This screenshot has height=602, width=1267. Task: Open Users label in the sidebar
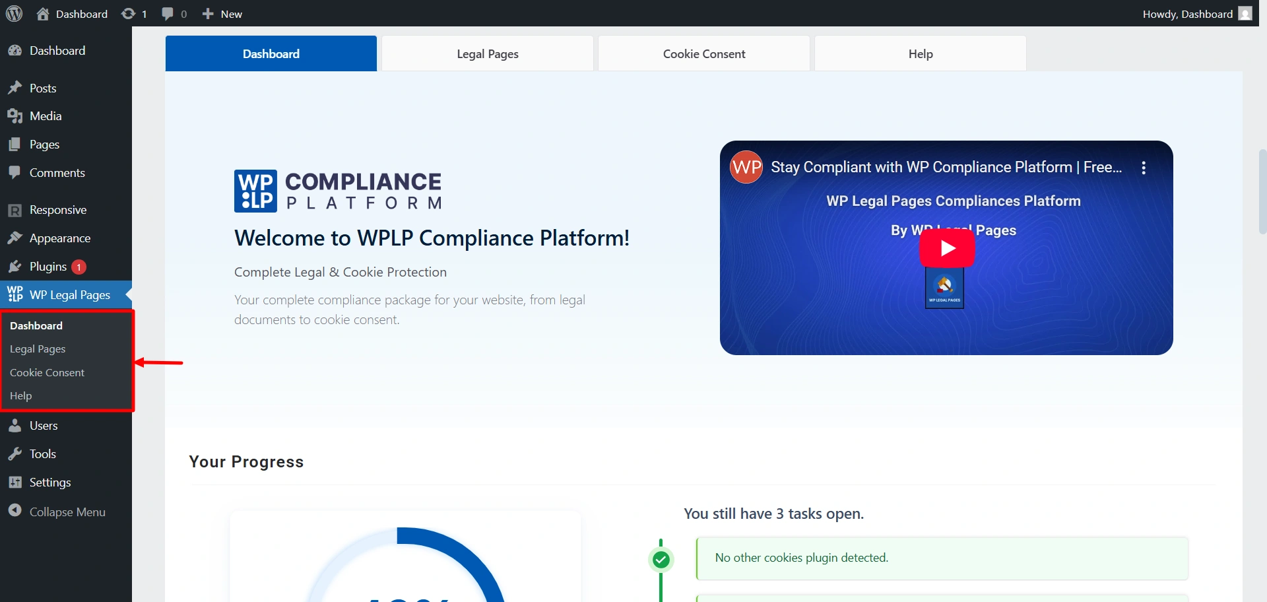click(x=44, y=426)
